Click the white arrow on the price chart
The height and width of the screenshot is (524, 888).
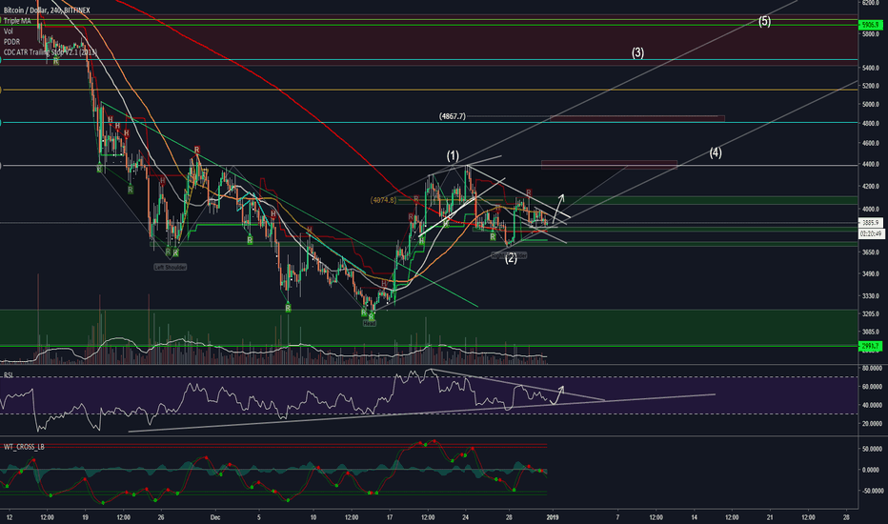tap(558, 209)
